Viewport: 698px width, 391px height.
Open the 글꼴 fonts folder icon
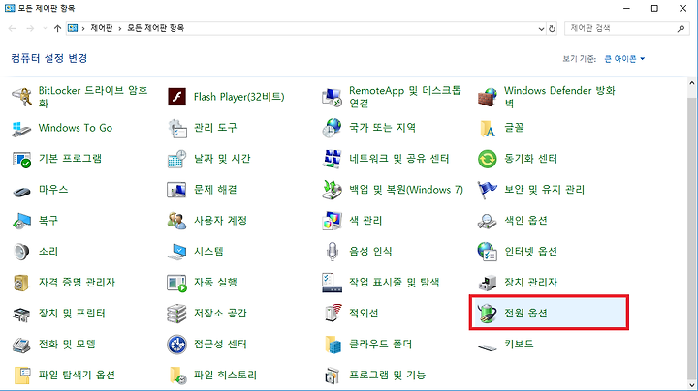coord(487,128)
